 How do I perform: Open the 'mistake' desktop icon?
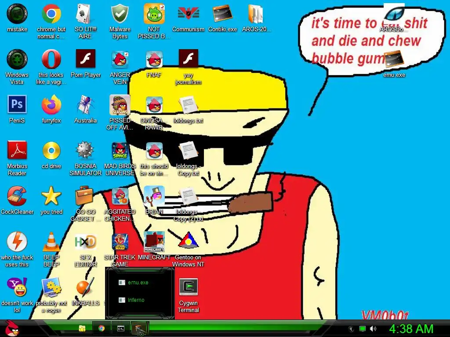[x=17, y=14]
